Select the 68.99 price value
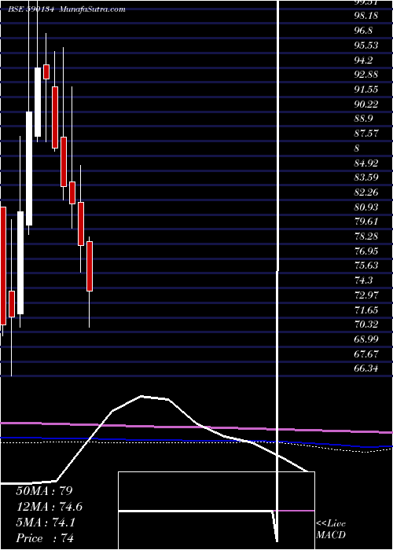 [366, 339]
